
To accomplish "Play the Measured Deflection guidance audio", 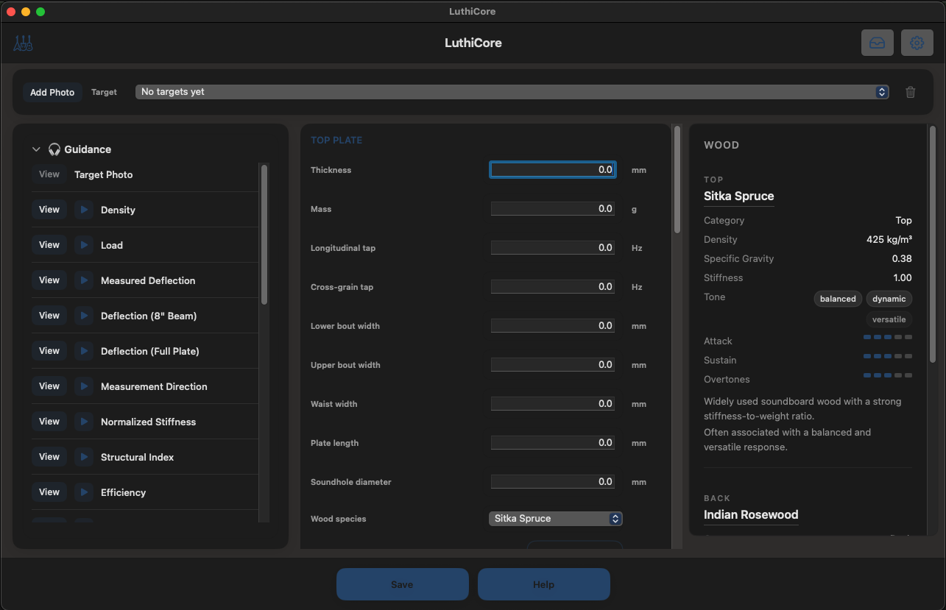I will 84,280.
